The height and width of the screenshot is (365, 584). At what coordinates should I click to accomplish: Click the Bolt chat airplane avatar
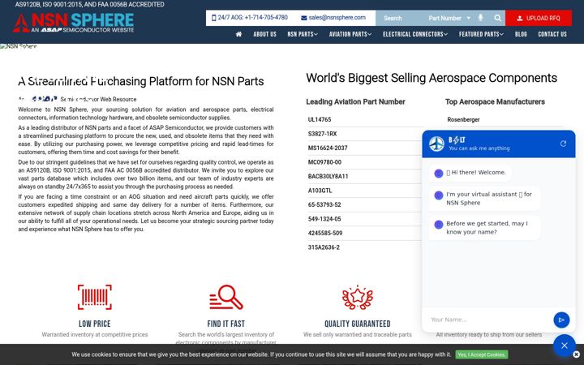coord(436,144)
